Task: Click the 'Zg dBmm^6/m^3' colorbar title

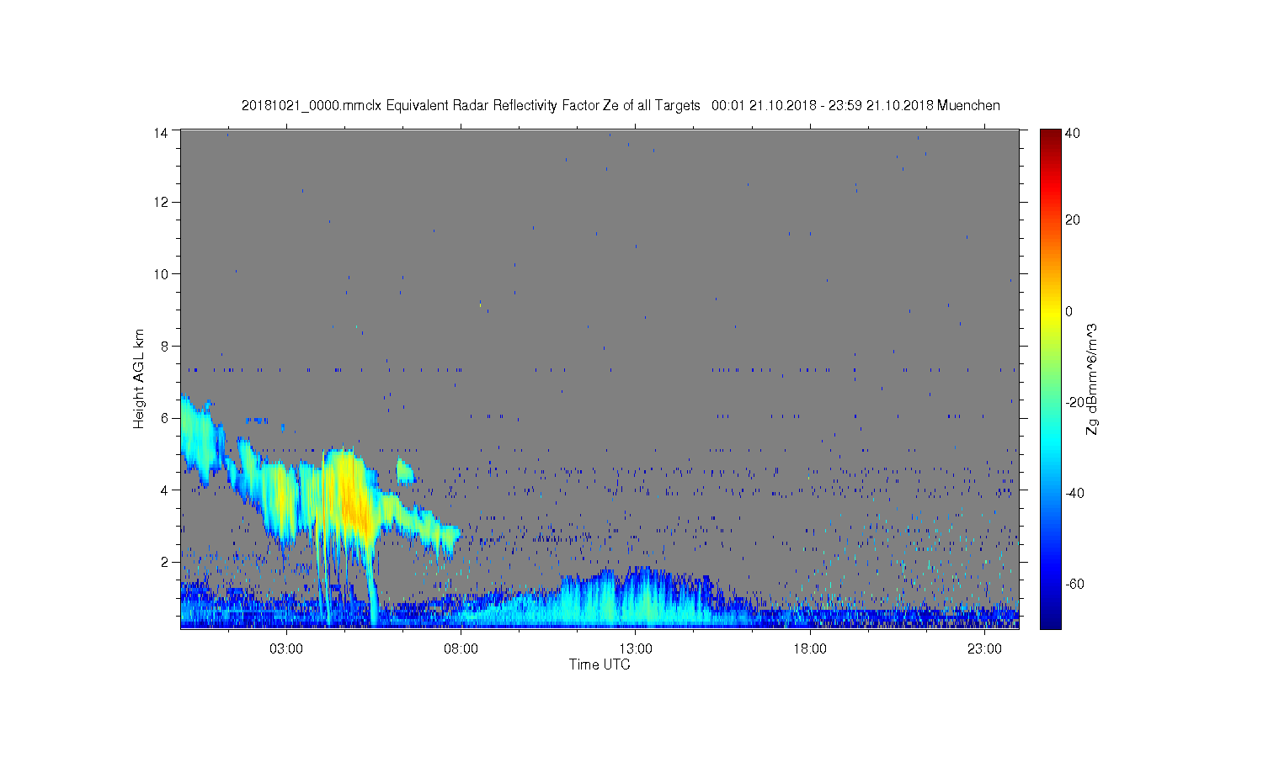Action: click(x=1093, y=378)
